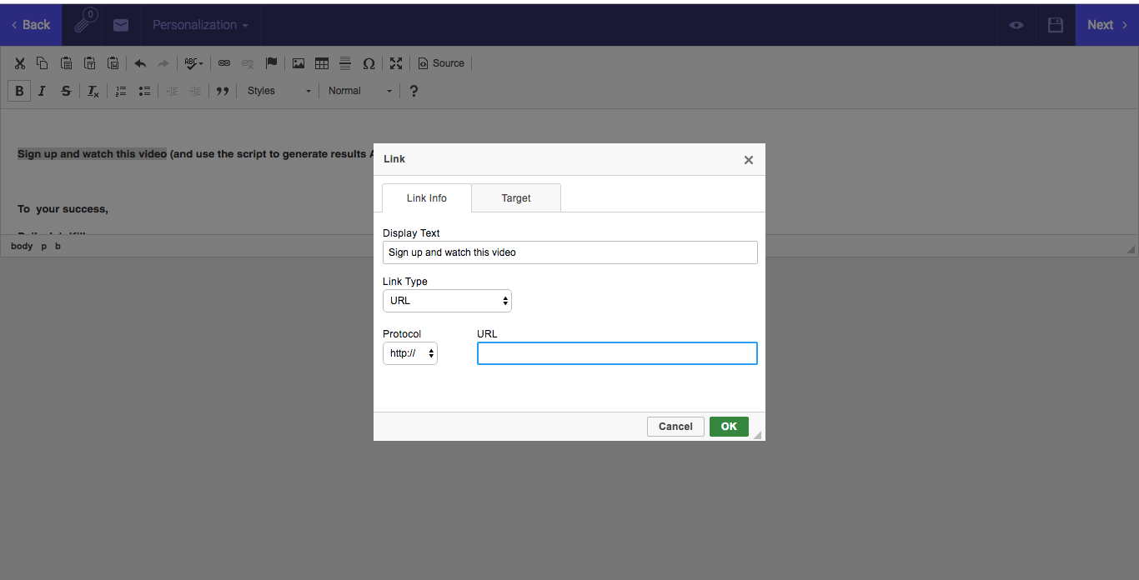This screenshot has height=580, width=1139.
Task: Click the Display Text input field
Action: coord(570,252)
